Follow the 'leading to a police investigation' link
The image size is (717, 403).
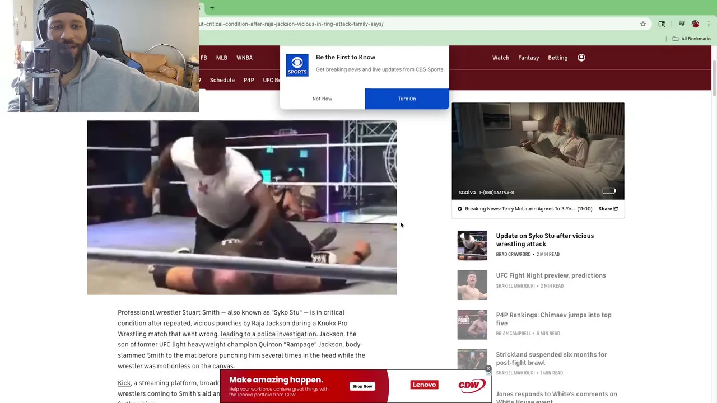click(268, 334)
